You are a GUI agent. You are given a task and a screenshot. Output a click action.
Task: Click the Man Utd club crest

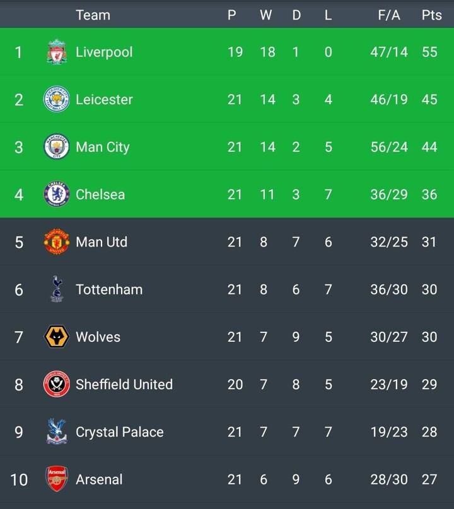coord(56,242)
